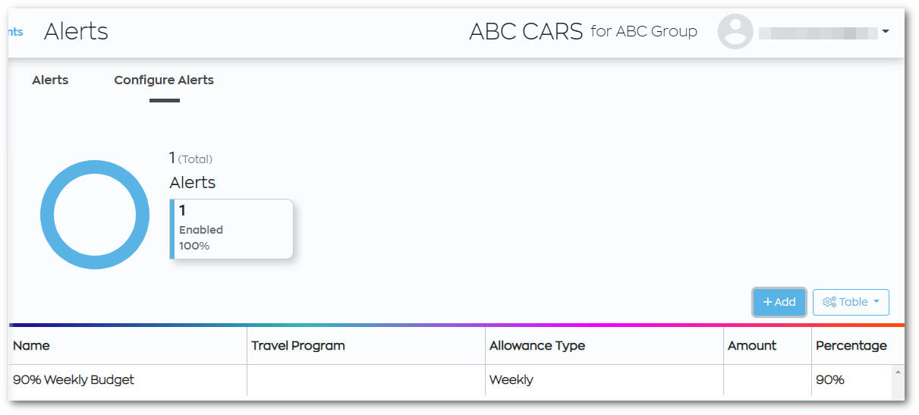Click the user profile avatar icon

(x=735, y=32)
